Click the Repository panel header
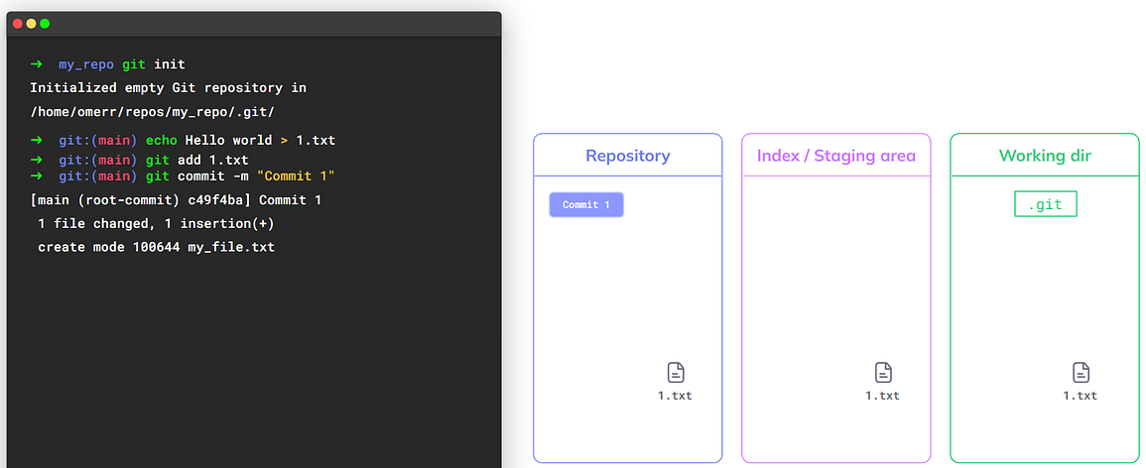Image resolution: width=1146 pixels, height=468 pixels. 628,156
